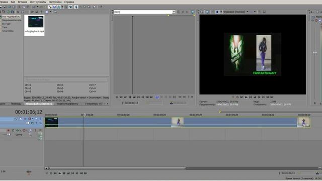Click Pause in the Trimmer transport
This screenshot has height=181, width=322.
click(130, 97)
